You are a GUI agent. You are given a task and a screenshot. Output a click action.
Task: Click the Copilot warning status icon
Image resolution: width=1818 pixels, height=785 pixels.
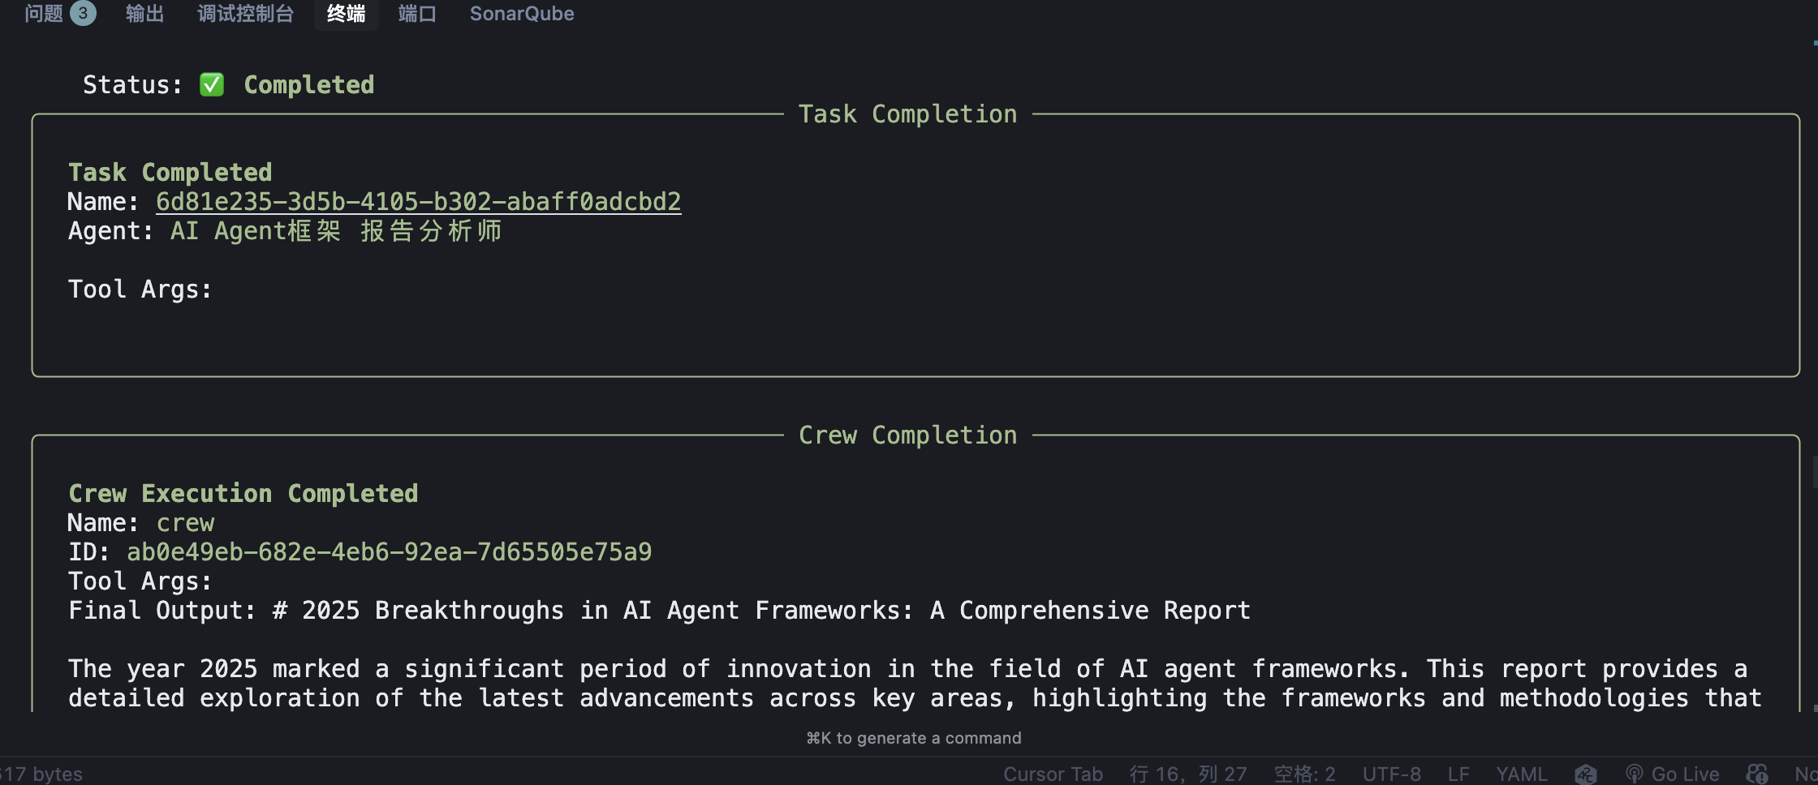coord(1757,774)
